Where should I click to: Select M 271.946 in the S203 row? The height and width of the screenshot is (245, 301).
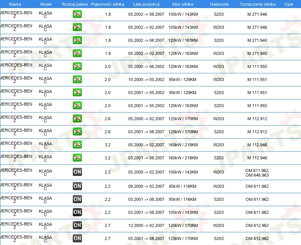[257, 14]
